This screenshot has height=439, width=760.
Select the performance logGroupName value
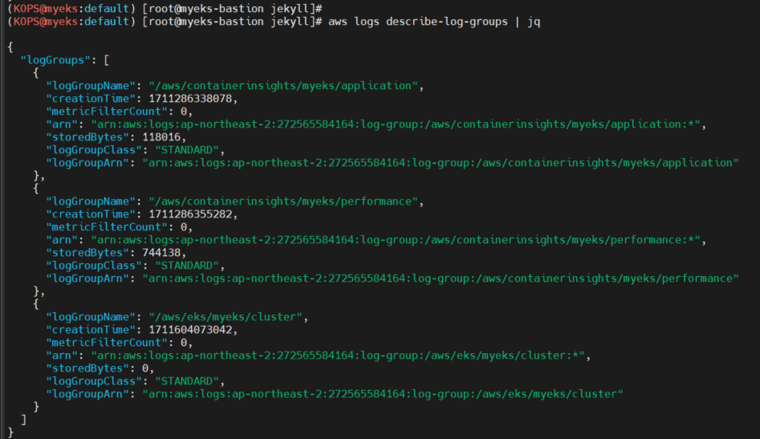pos(286,201)
